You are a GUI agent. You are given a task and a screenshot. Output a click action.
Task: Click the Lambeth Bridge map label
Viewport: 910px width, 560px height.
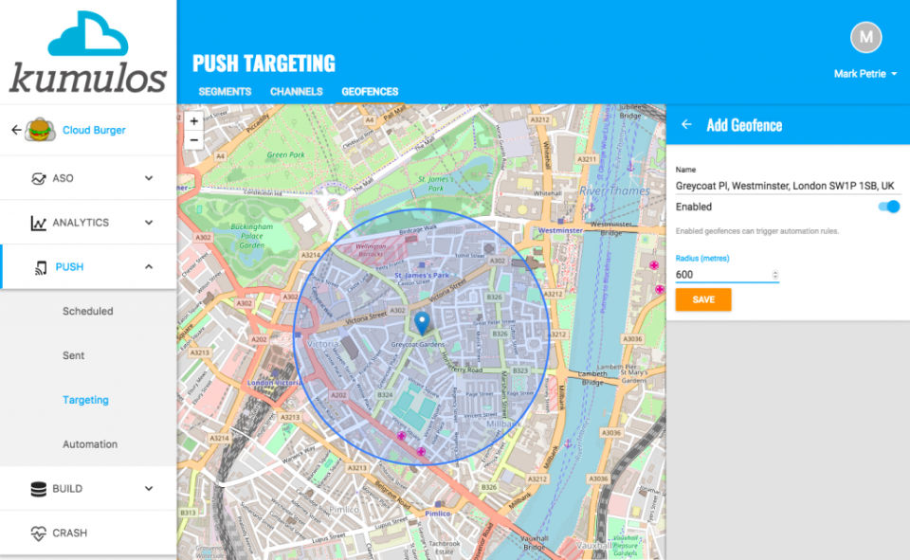[x=591, y=378]
